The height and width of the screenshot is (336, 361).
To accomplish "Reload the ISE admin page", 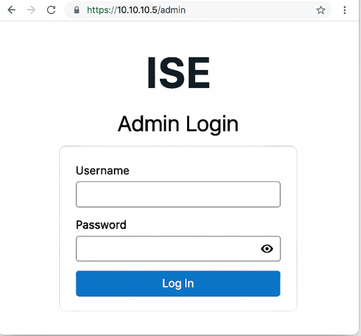I will 51,10.
